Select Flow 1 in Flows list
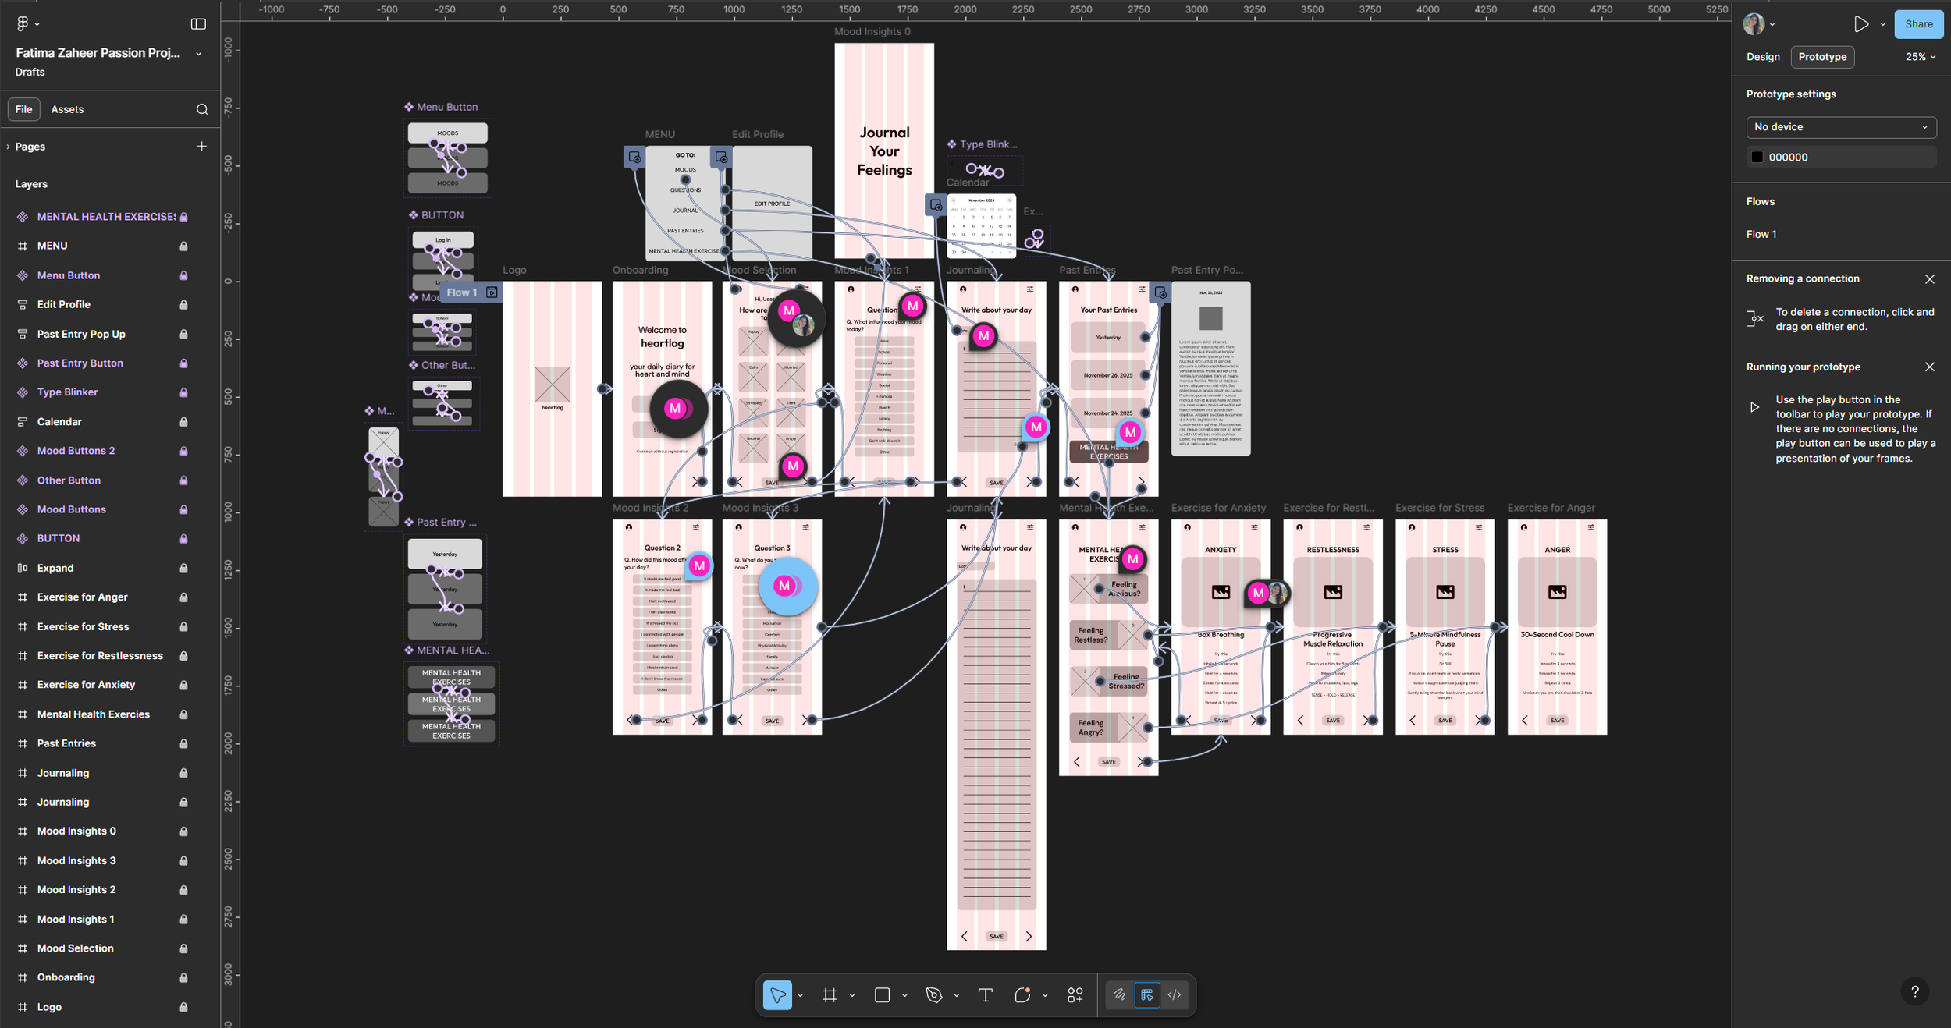The height and width of the screenshot is (1028, 1951). coord(1761,234)
